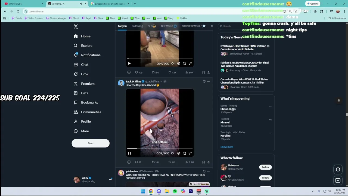Reply to the Zack D. Films post

pos(138,162)
